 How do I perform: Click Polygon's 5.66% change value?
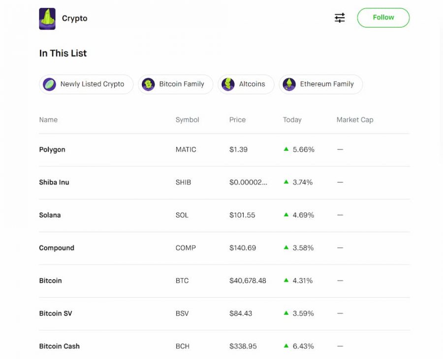[x=303, y=150]
